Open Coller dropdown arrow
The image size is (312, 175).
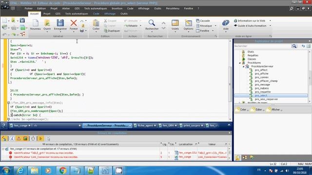[x=96, y=32]
